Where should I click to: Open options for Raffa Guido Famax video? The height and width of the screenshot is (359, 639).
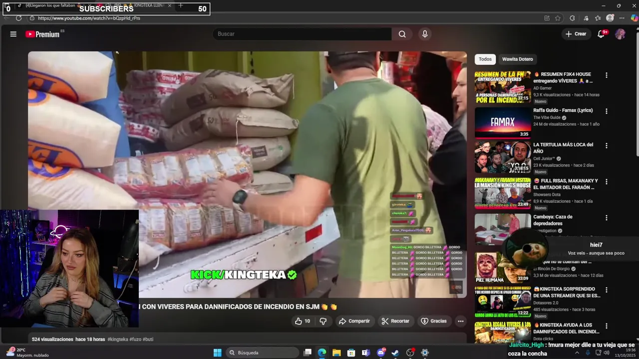(607, 111)
